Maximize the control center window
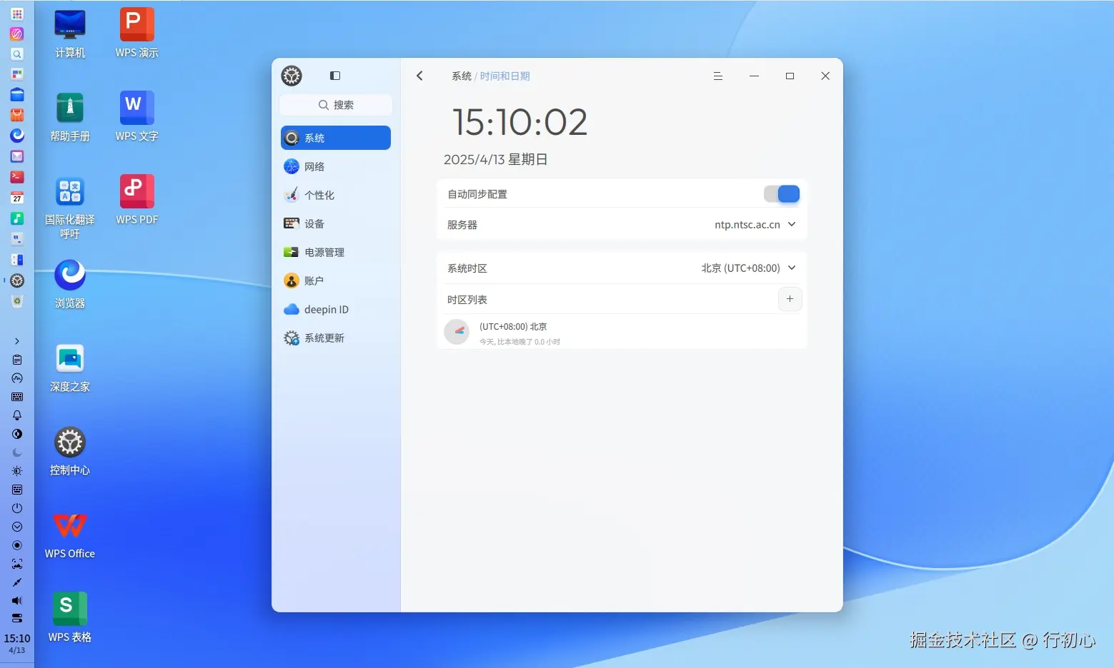Image resolution: width=1114 pixels, height=668 pixels. (790, 76)
